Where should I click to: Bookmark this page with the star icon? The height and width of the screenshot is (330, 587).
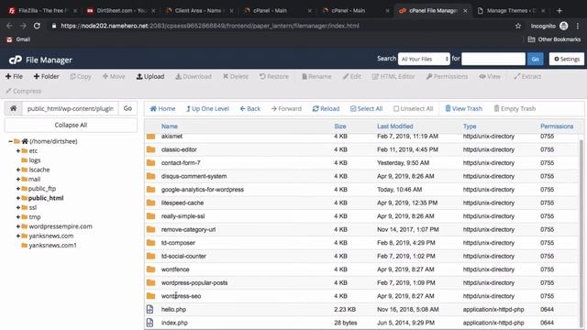pyautogui.click(x=518, y=26)
